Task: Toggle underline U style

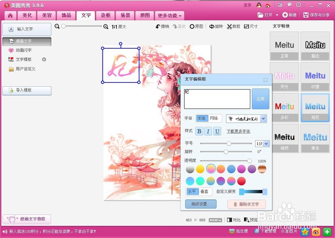Action: click(x=217, y=131)
